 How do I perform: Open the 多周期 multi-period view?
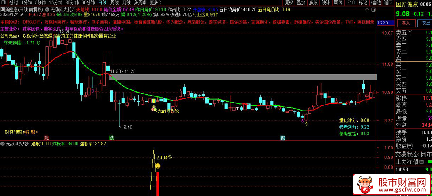click(140, 3)
